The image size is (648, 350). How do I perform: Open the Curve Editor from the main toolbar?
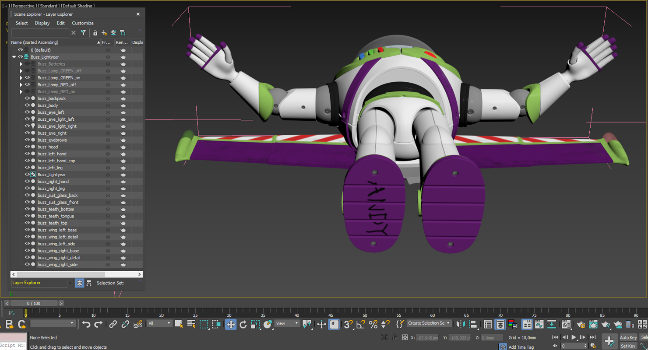pyautogui.click(x=539, y=325)
